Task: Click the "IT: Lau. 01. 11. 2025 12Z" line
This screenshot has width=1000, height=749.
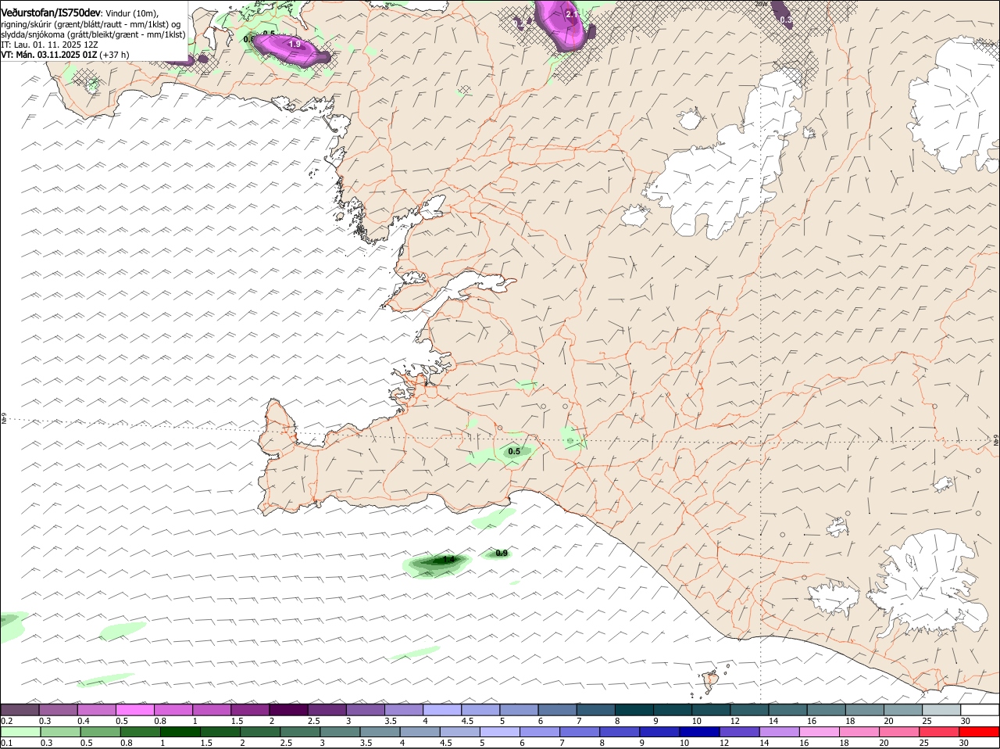Action: click(x=48, y=45)
